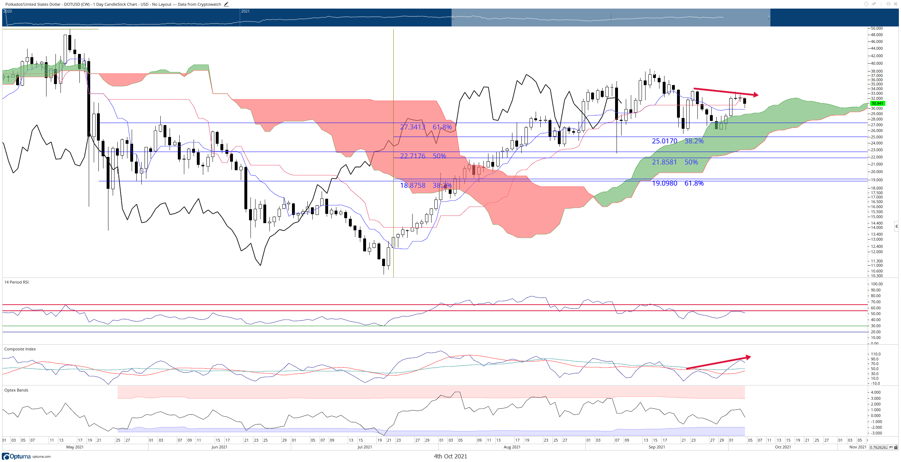Screen dimensions: 901x462
Task: Pin the chart using pushpin icon
Action: [873, 4]
